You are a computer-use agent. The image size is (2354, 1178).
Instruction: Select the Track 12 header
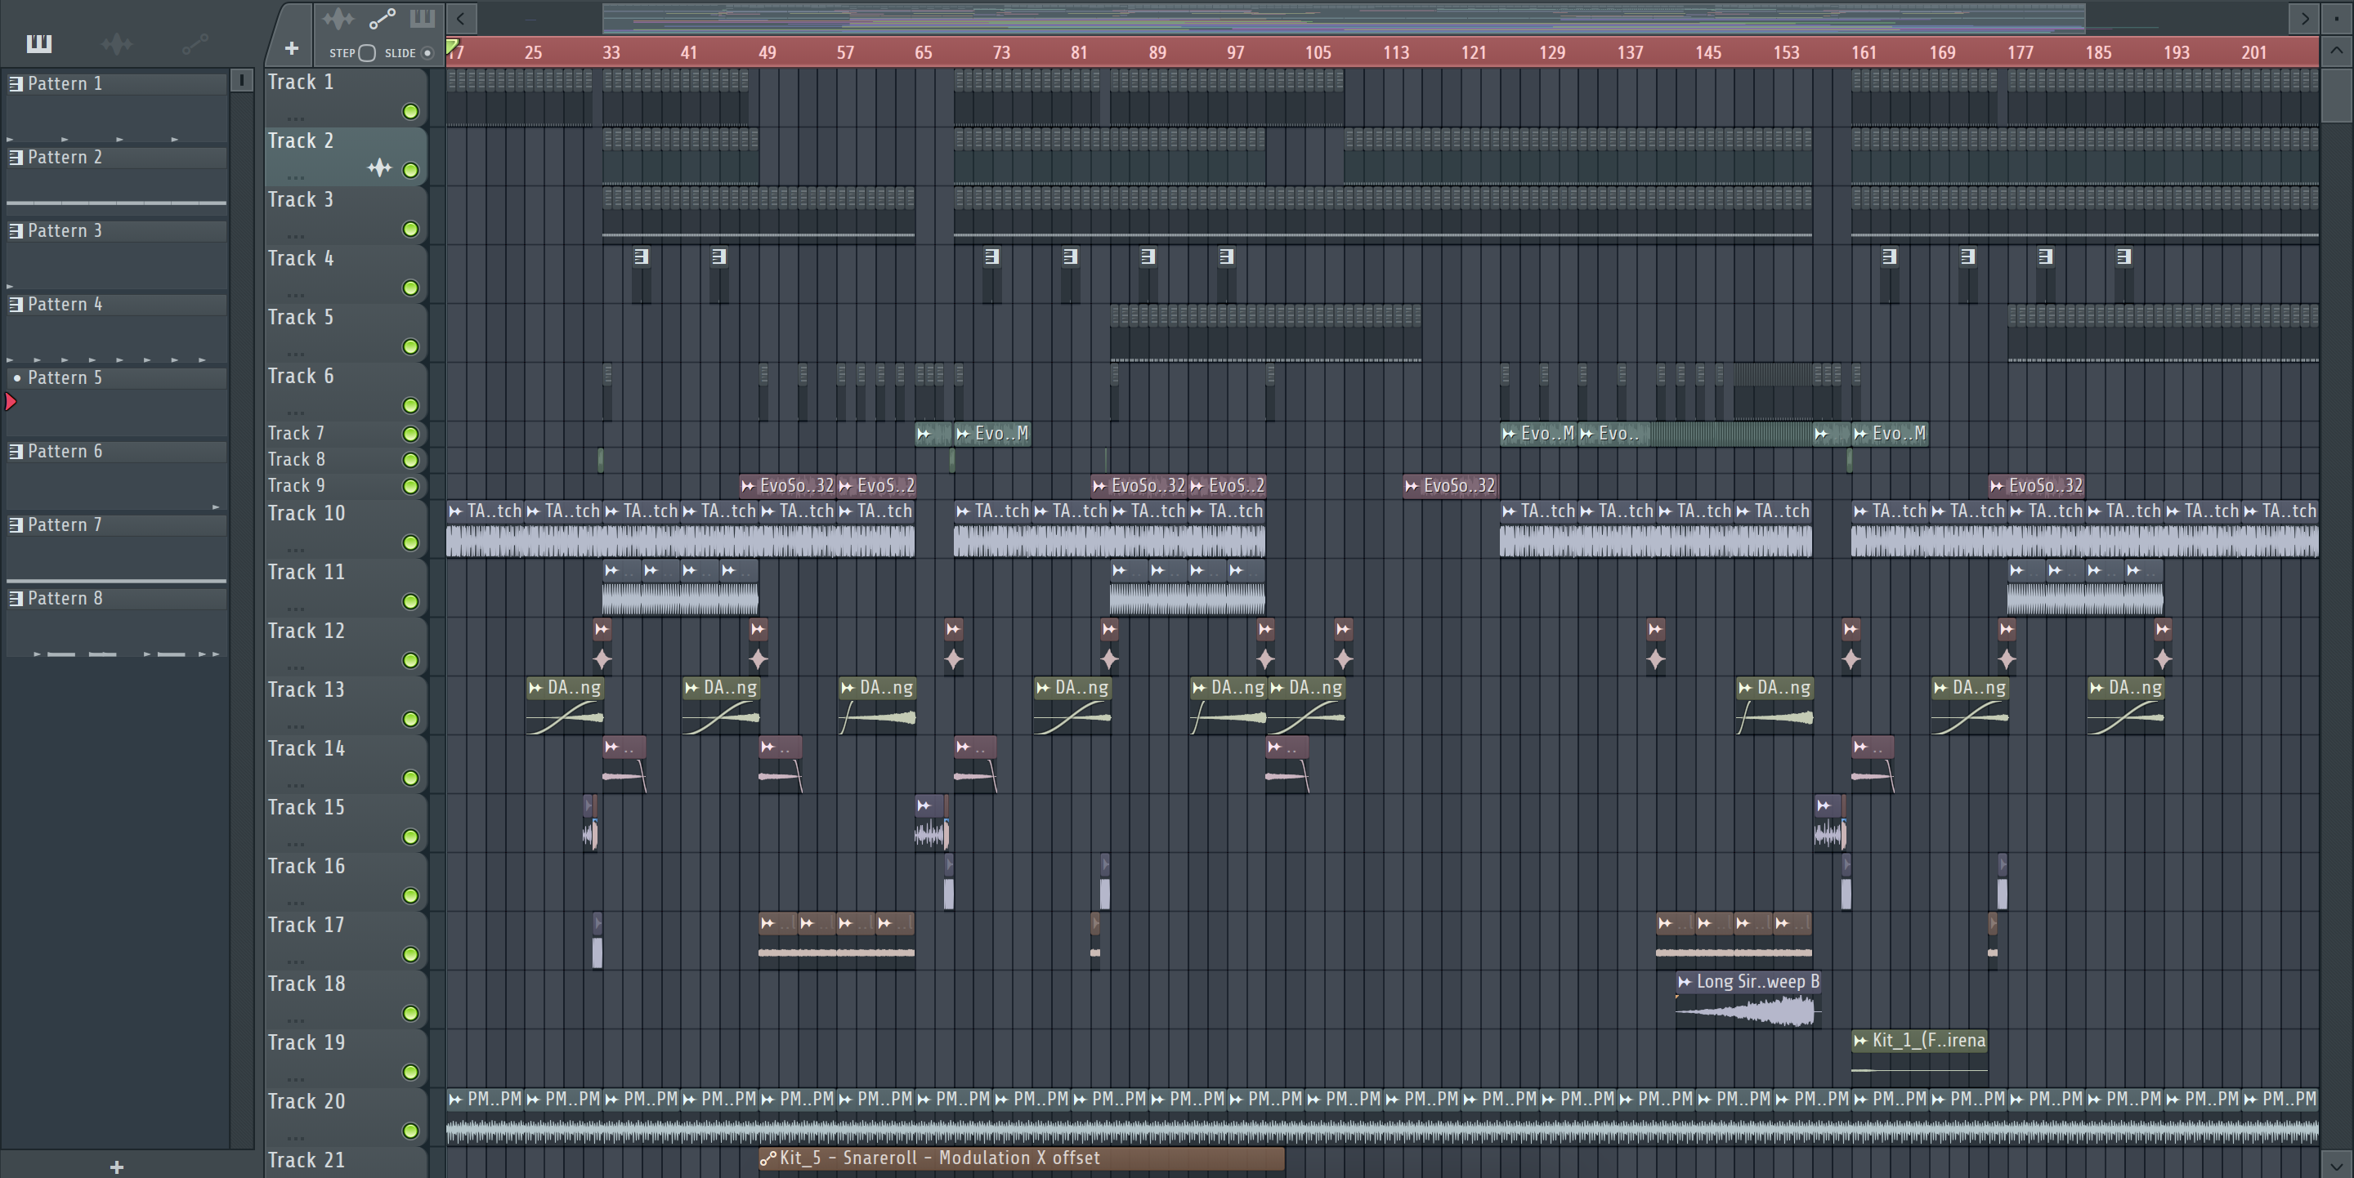[346, 645]
